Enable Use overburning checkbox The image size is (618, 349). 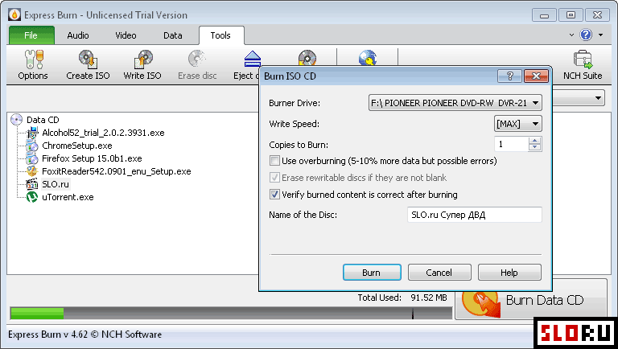(274, 161)
